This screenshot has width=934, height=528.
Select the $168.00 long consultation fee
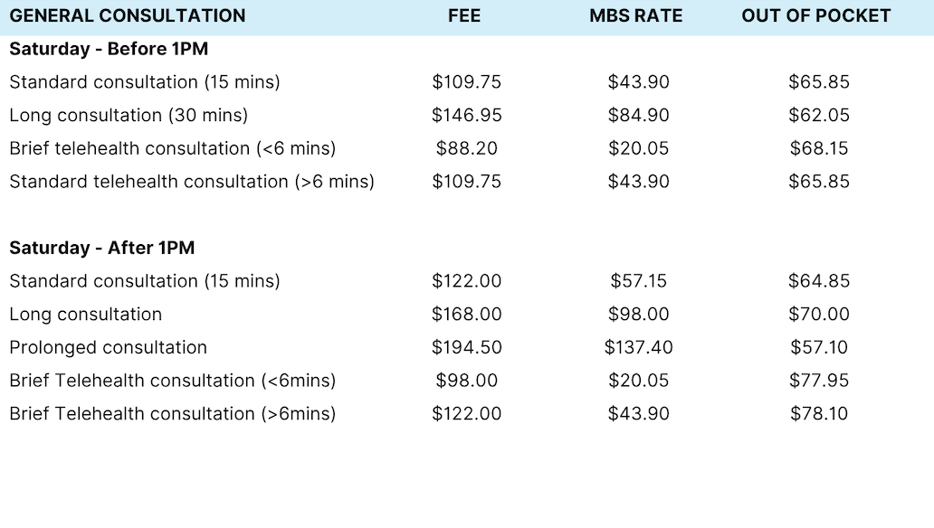466,314
